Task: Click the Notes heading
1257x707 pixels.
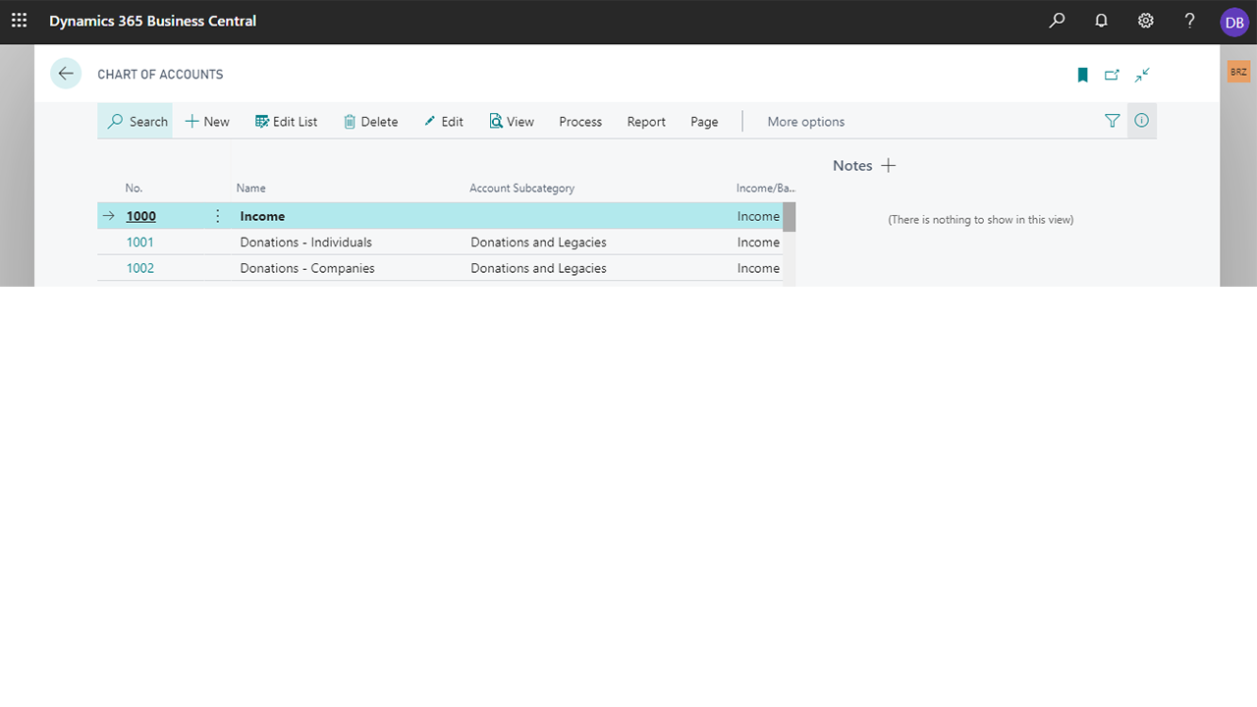Action: click(x=852, y=166)
